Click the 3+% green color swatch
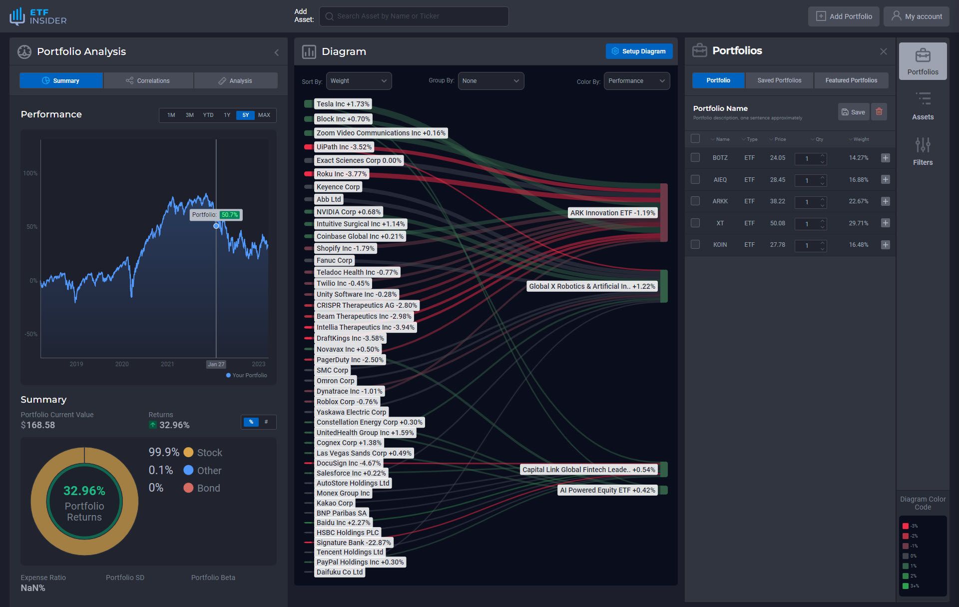This screenshot has height=607, width=959. (x=905, y=586)
